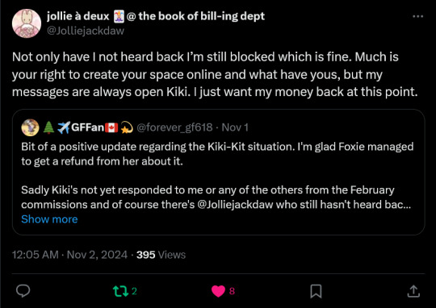The height and width of the screenshot is (308, 436).
Task: Open the three-dot more options menu
Action: (417, 16)
